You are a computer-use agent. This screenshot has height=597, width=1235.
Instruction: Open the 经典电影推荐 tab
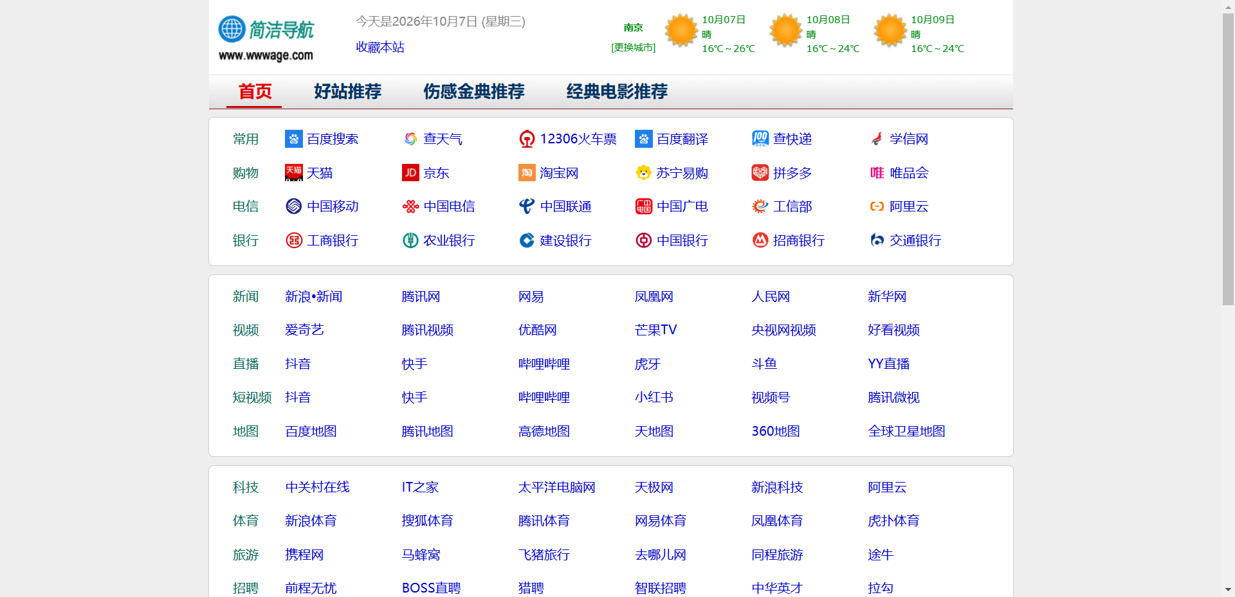coord(616,91)
